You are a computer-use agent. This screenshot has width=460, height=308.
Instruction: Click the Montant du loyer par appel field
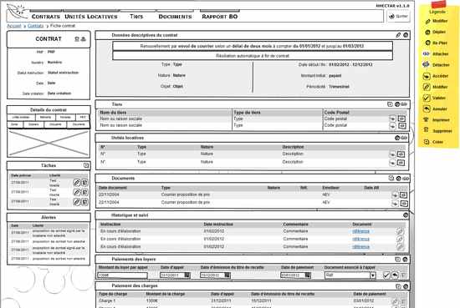(x=122, y=275)
